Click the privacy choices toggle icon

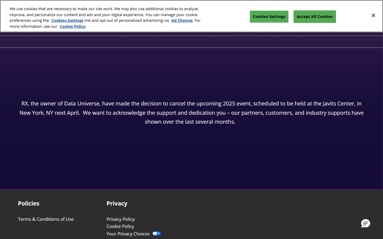click(x=157, y=234)
